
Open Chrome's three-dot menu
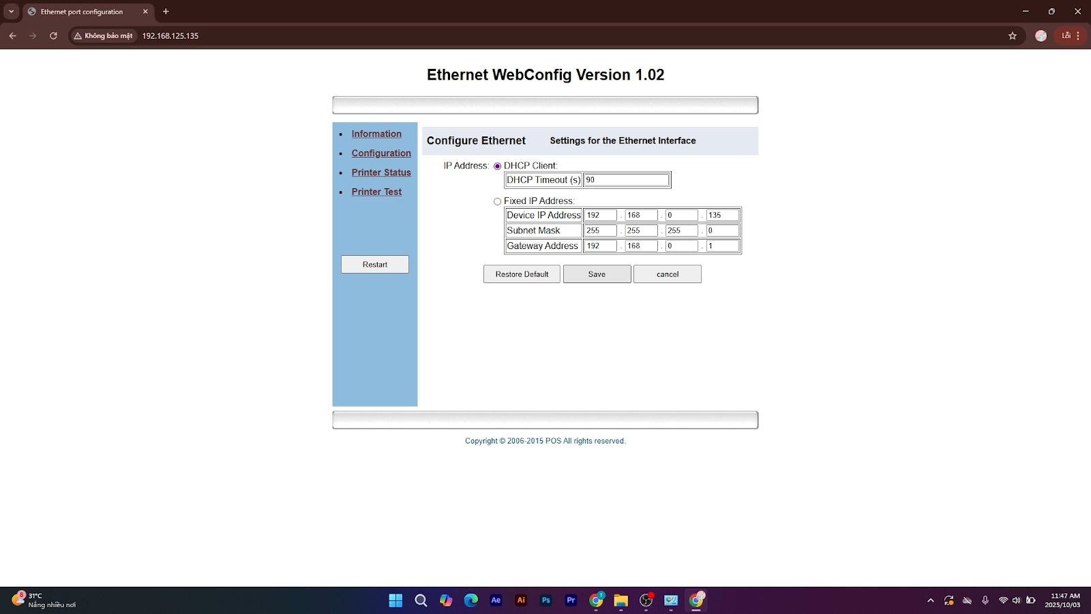(1078, 35)
